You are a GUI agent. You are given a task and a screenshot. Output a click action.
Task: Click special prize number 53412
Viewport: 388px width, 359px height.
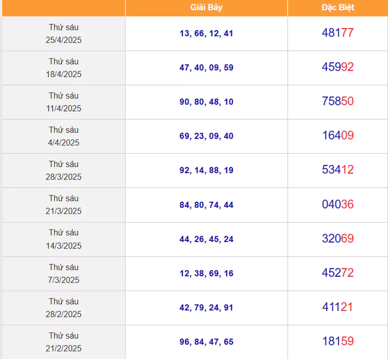click(x=338, y=170)
